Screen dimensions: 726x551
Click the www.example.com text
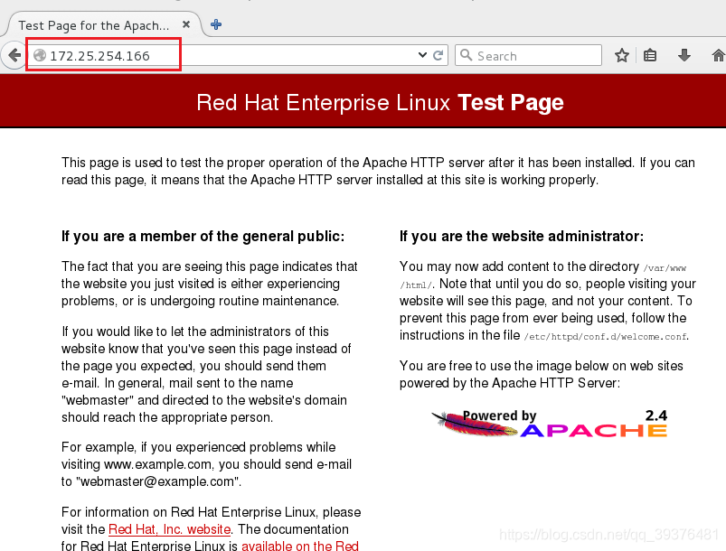[x=157, y=464]
